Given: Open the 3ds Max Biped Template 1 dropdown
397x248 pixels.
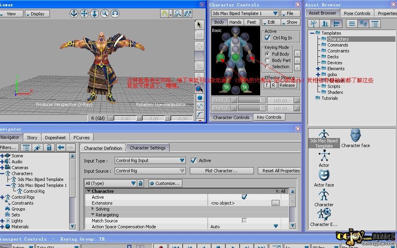Looking at the screenshot, I should click(245, 13).
